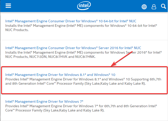This screenshot has width=168, height=121.
Task: Open the globe language selector
Action: pyautogui.click(x=144, y=7)
